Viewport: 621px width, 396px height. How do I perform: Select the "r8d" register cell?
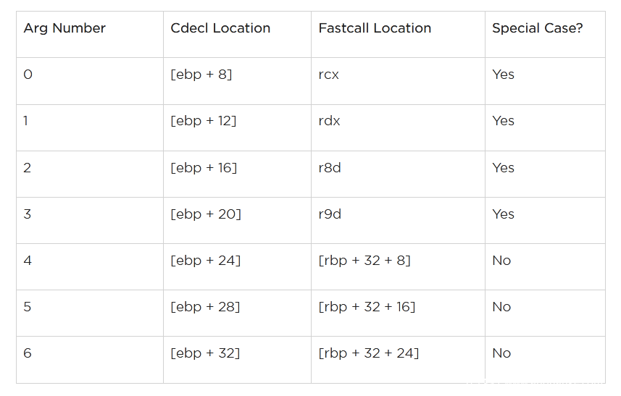tap(330, 168)
